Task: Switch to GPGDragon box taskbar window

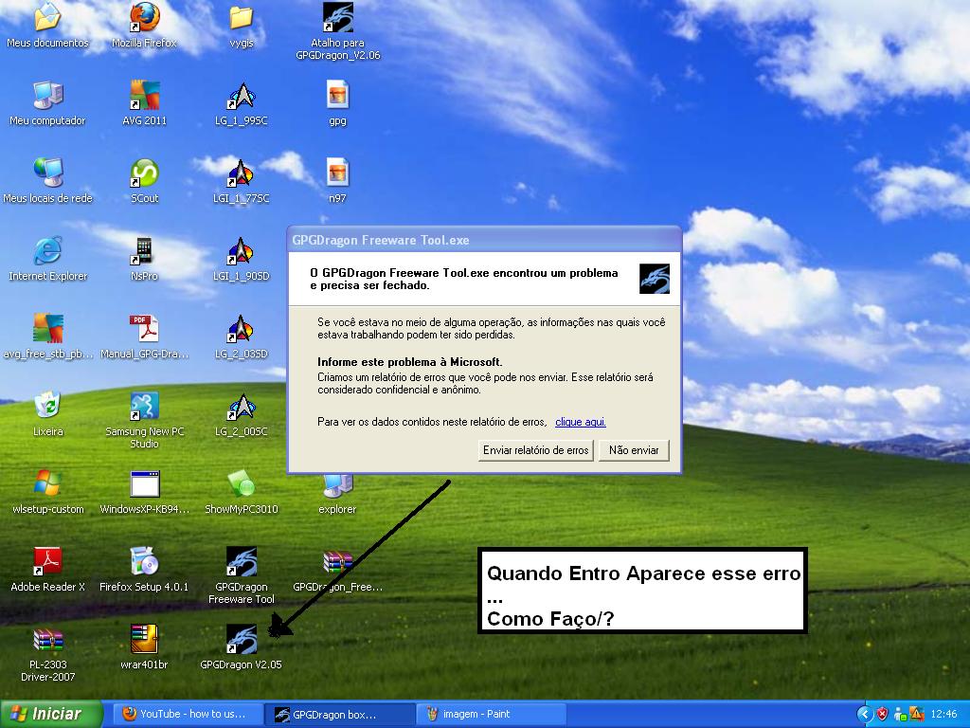Action: pyautogui.click(x=340, y=715)
